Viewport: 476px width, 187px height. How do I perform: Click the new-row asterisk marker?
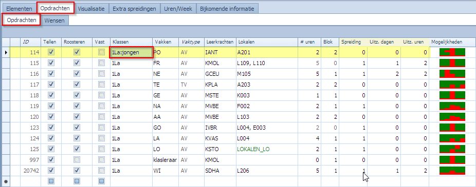point(6,181)
